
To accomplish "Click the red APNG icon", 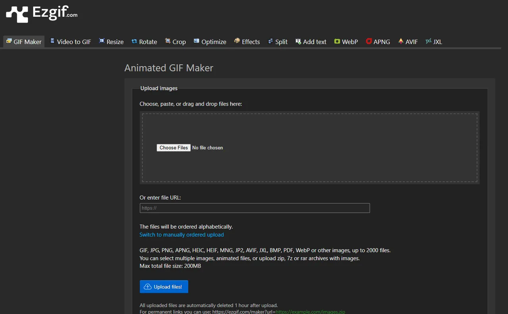I will click(369, 41).
